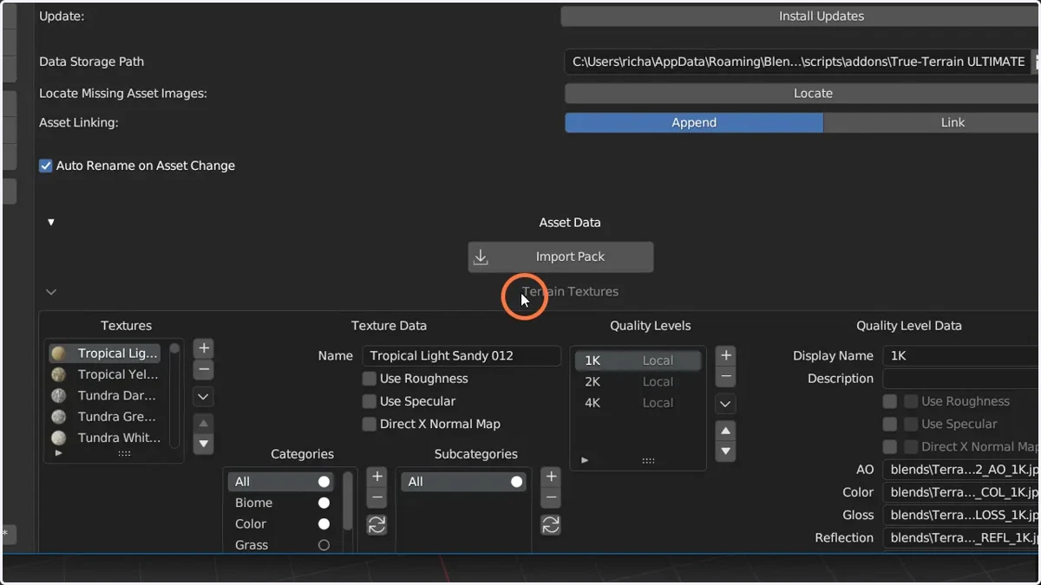Toggle the Color category dot

click(324, 523)
